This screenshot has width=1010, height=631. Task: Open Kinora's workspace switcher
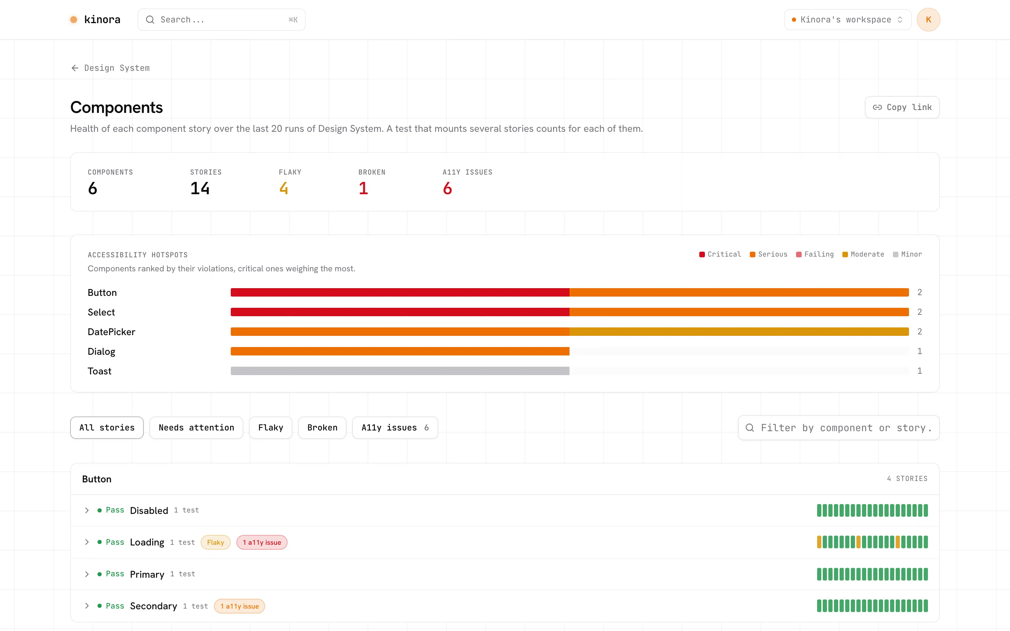(848, 20)
